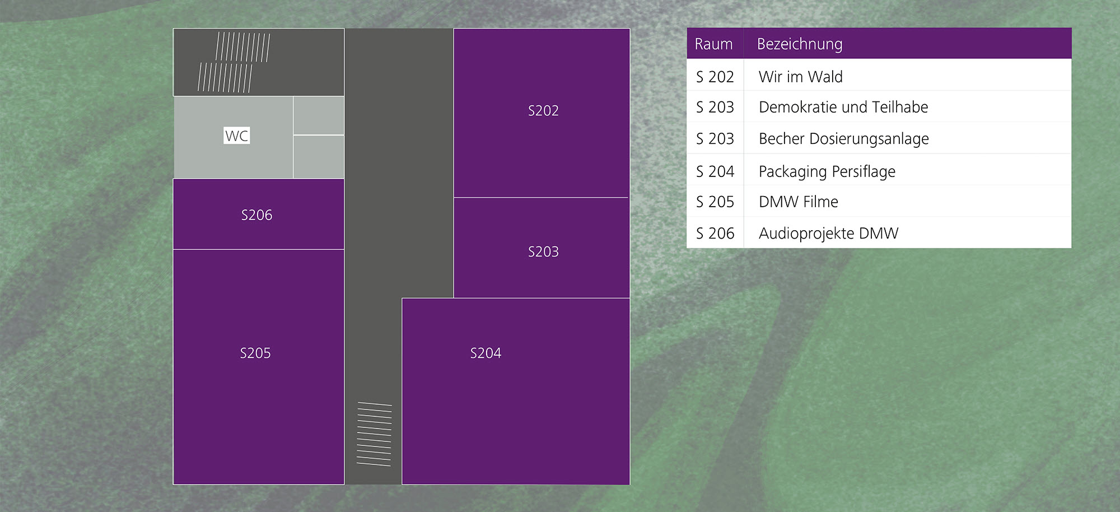Click the upper small room beside the WC
This screenshot has width=1120, height=512.
click(x=319, y=115)
